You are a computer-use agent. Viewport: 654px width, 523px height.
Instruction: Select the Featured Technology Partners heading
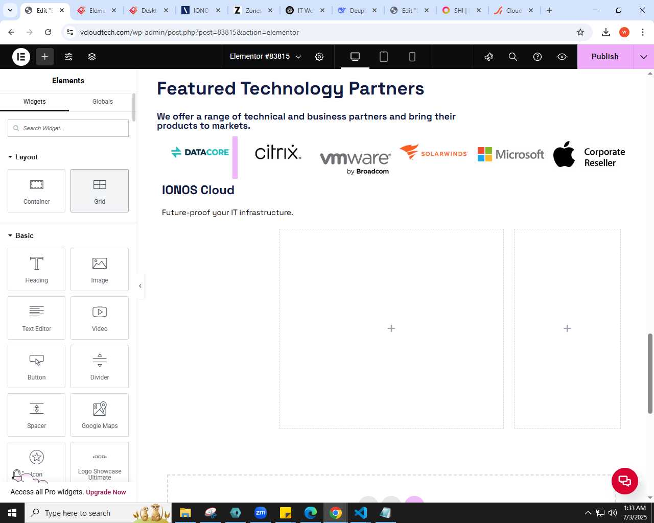tap(290, 88)
